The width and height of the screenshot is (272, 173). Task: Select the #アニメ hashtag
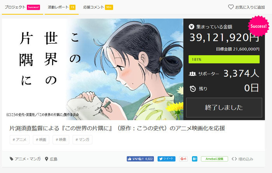coord(19,140)
